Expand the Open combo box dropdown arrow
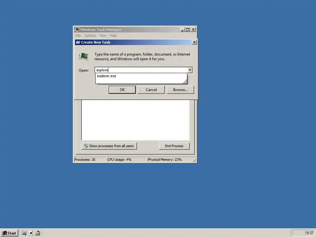This screenshot has width=316, height=237. tap(190, 70)
